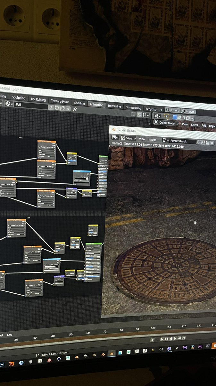This screenshot has height=386, width=216.
Task: Click frame 100 on the timeline ruler
Action: pos(153,328)
